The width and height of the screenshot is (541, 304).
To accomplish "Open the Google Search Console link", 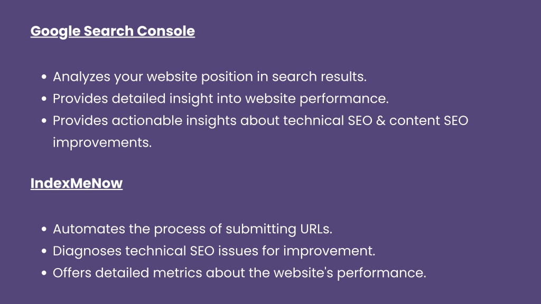I will (x=113, y=31).
